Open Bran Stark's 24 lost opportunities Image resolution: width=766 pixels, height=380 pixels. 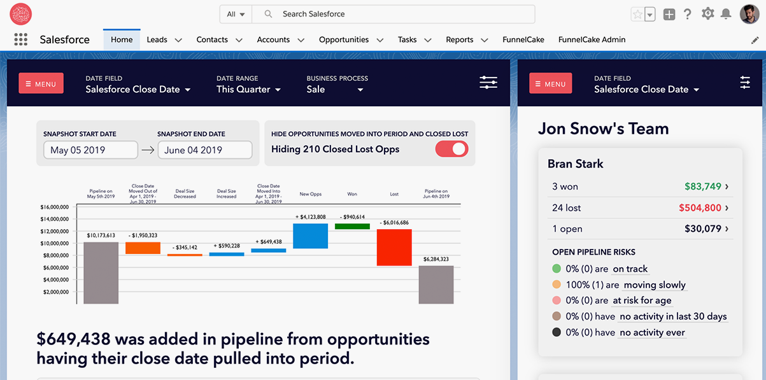(641, 208)
